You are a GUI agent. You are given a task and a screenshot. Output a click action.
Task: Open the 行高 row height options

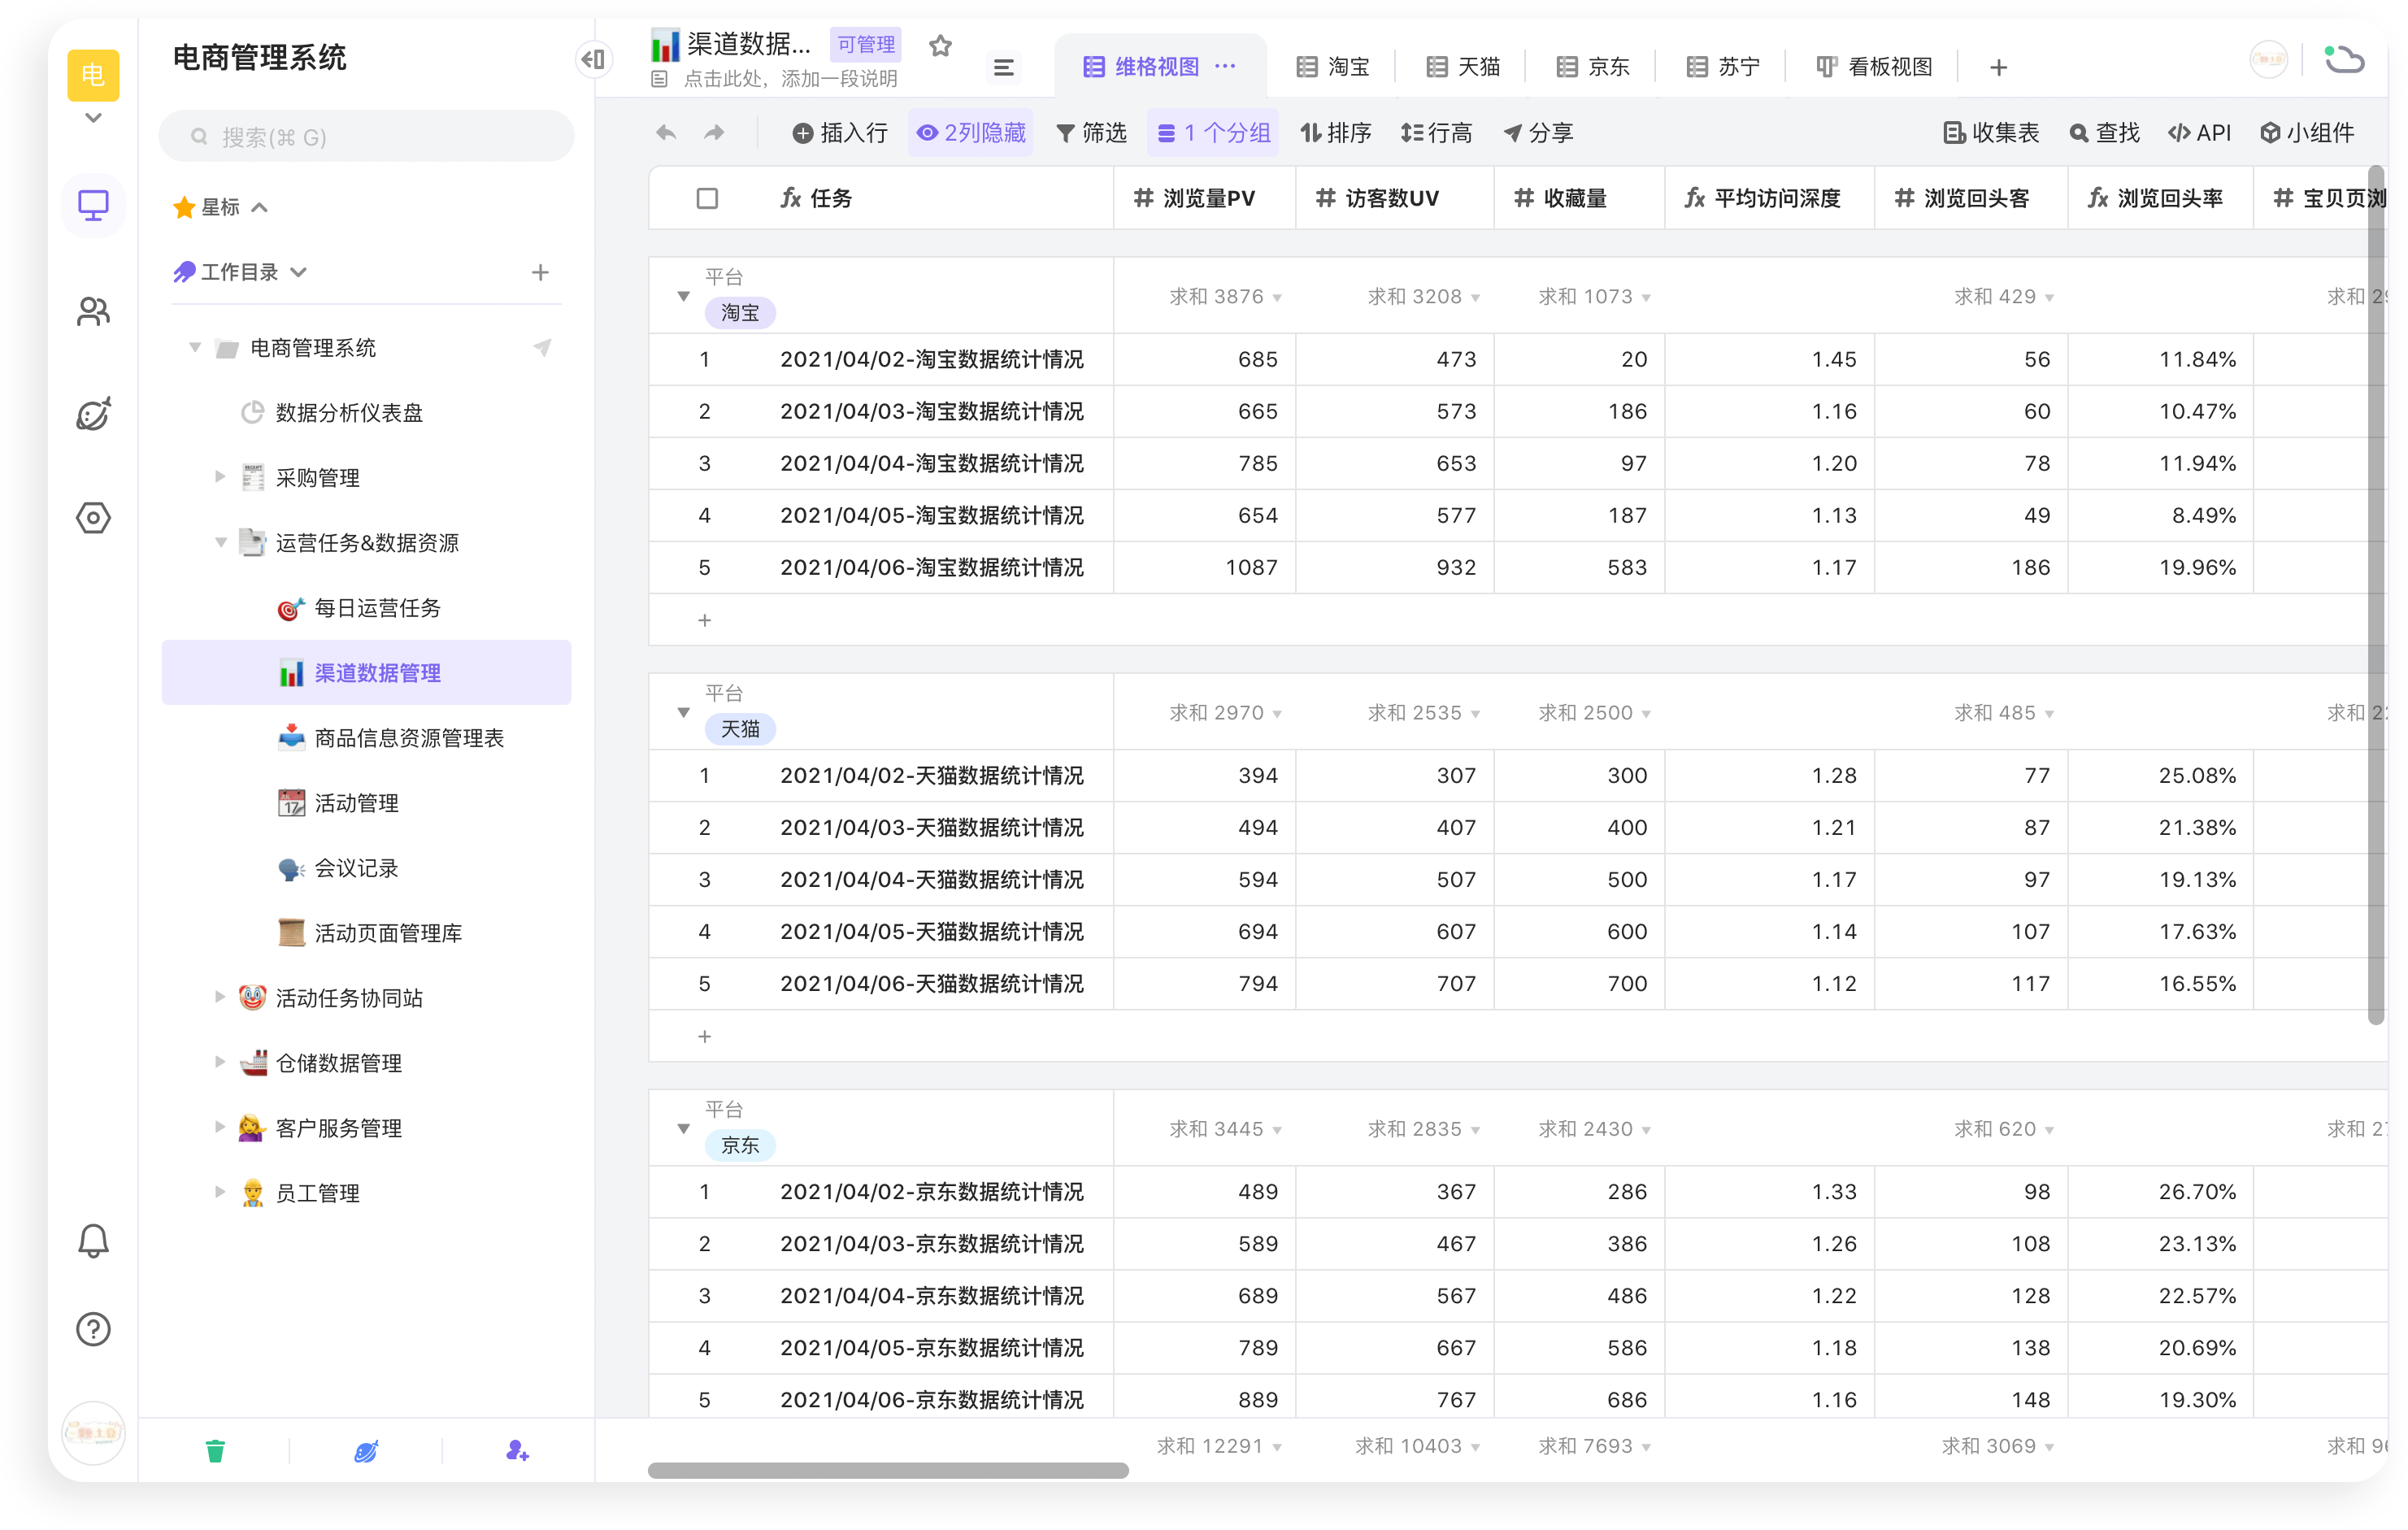click(1436, 133)
